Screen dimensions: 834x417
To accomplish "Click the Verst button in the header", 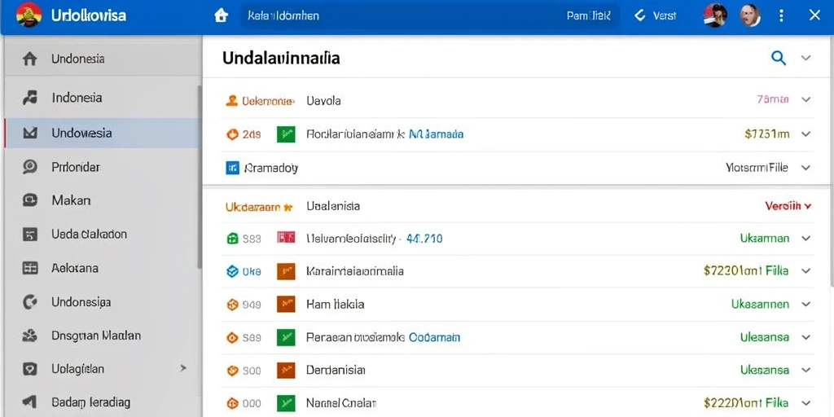I will (x=656, y=15).
